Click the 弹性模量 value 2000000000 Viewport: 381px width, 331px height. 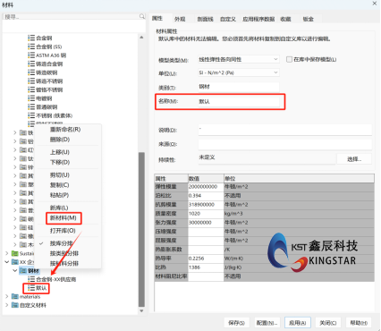coord(206,187)
